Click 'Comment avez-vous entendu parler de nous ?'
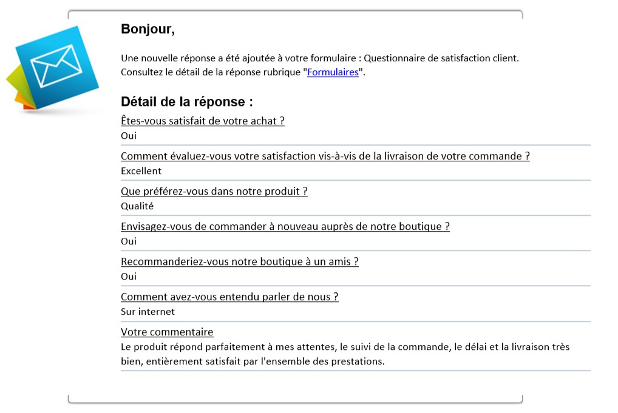This screenshot has width=618, height=413. pyautogui.click(x=229, y=297)
